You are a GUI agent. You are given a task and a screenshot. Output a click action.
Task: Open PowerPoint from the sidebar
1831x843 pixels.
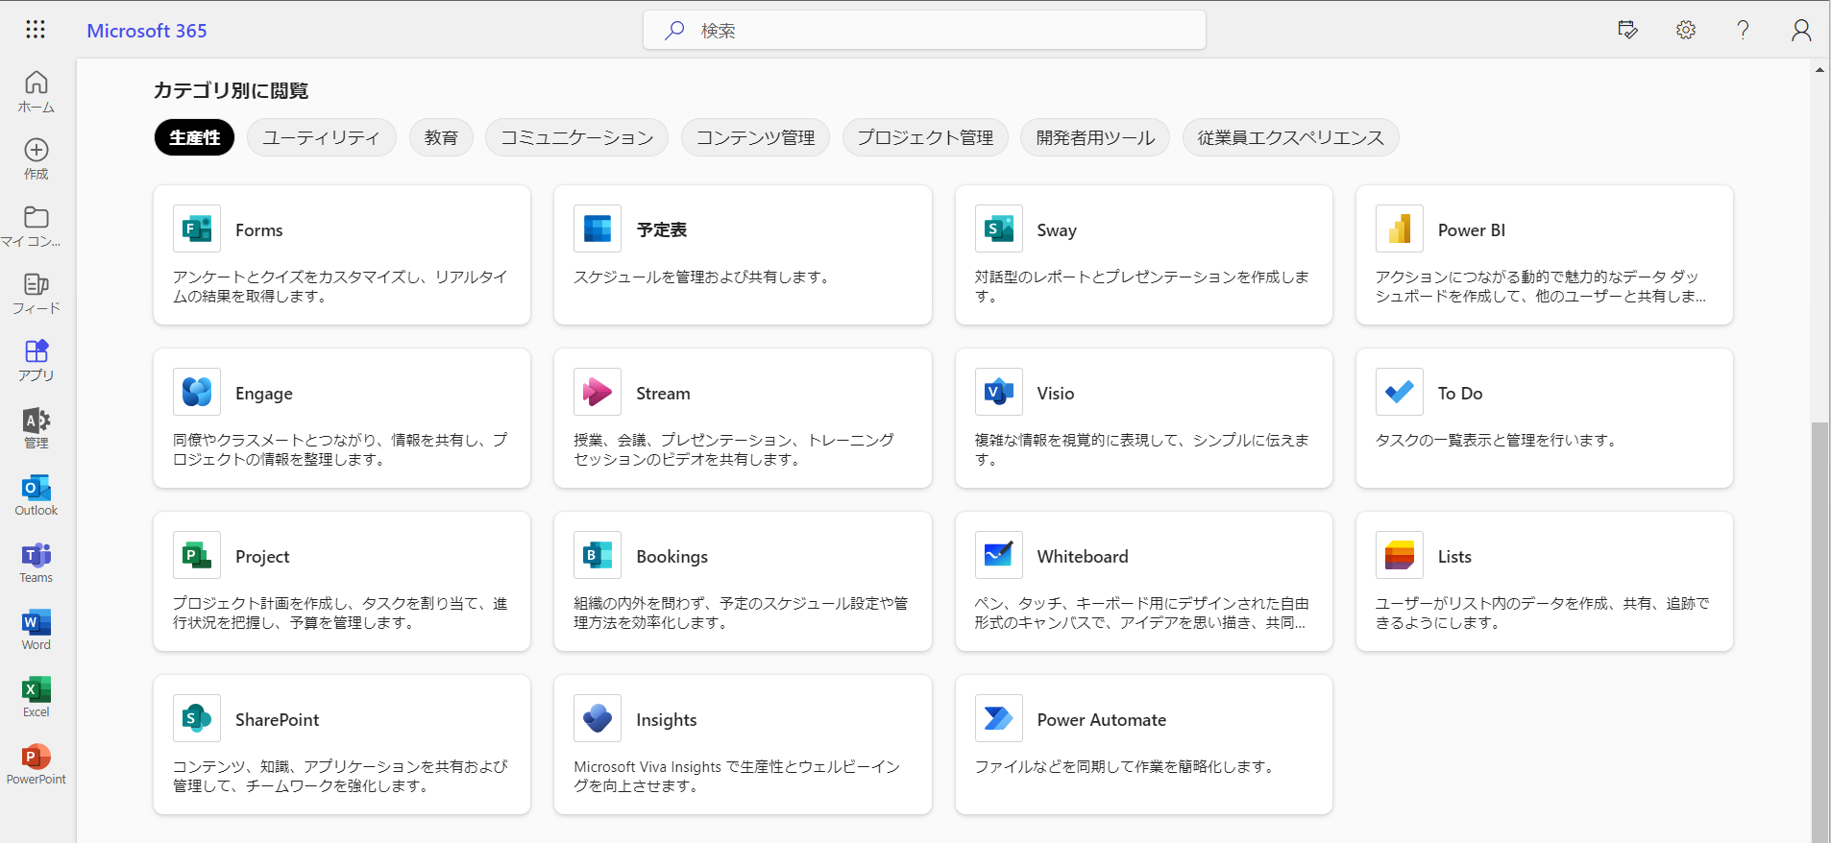(37, 763)
